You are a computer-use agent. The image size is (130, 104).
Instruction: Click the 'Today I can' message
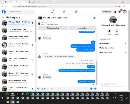tap(47, 38)
